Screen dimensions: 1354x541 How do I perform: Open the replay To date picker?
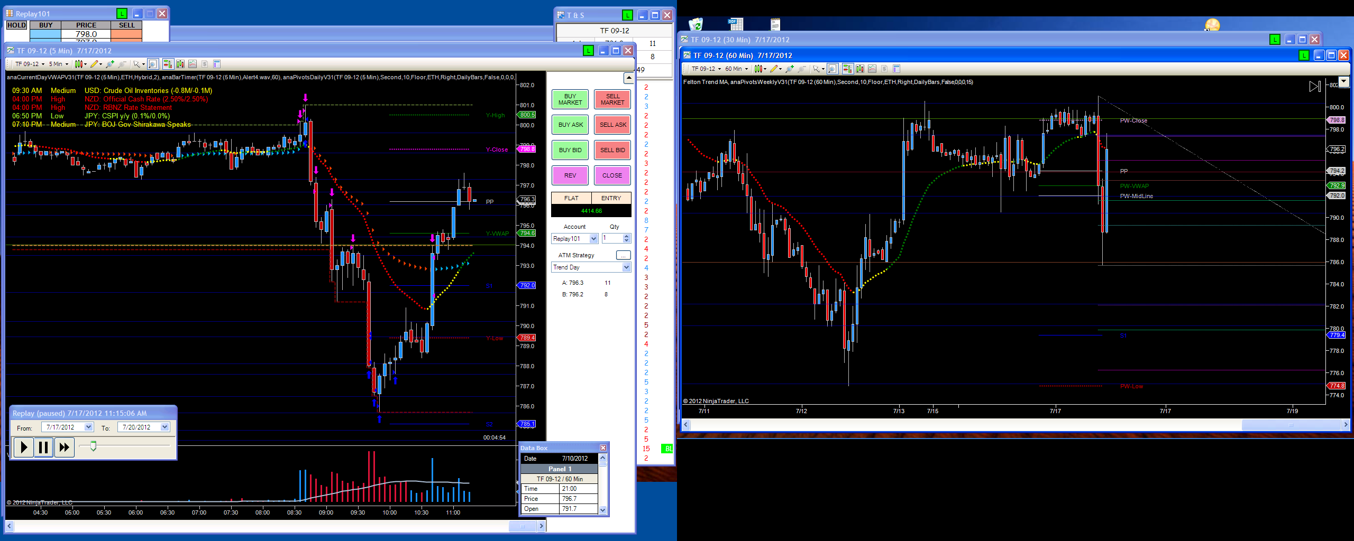pyautogui.click(x=164, y=427)
